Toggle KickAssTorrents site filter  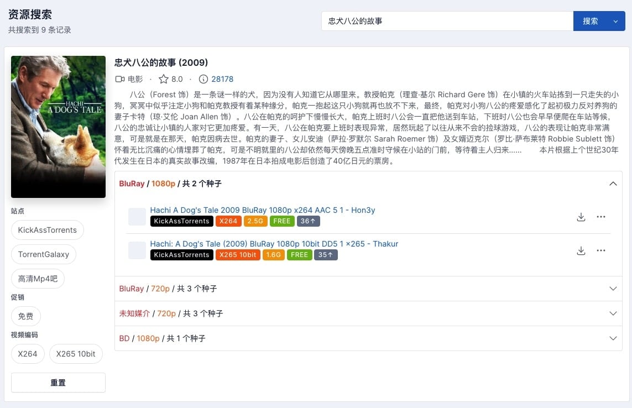pos(47,230)
